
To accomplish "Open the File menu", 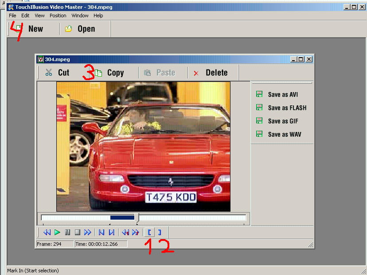I will [x=12, y=15].
